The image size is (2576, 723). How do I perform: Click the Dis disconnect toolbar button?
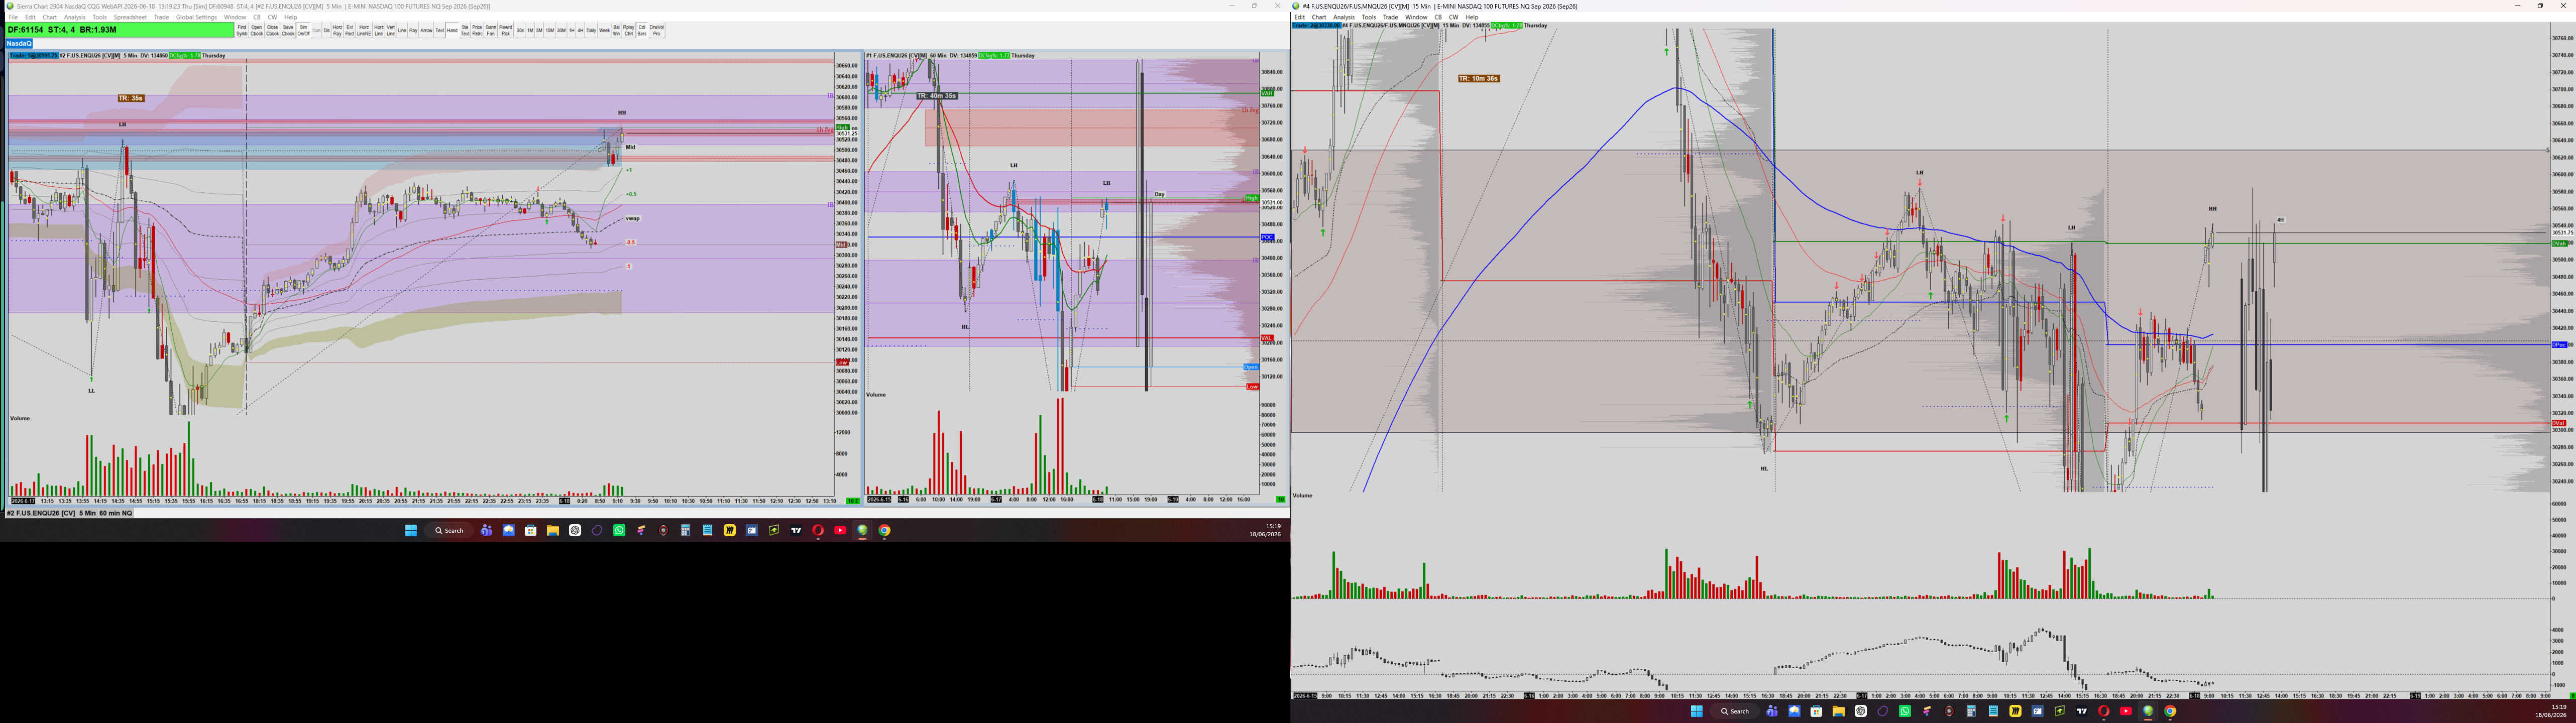pos(327,31)
